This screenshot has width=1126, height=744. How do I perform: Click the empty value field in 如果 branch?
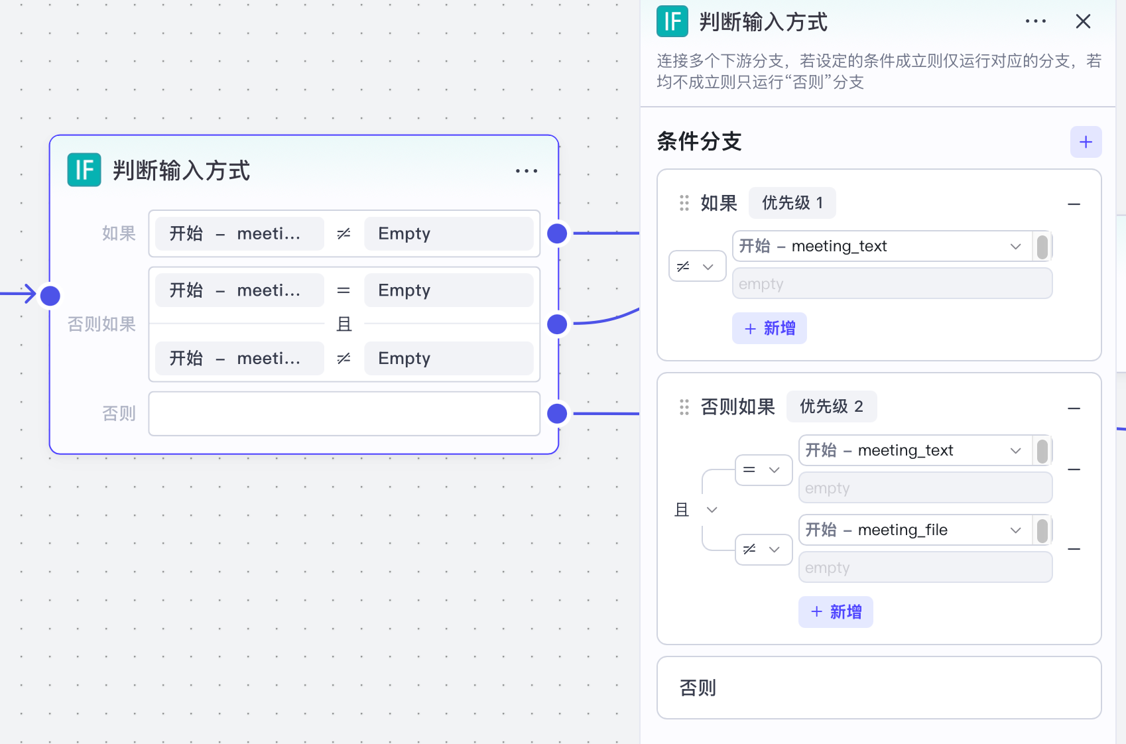click(x=892, y=284)
